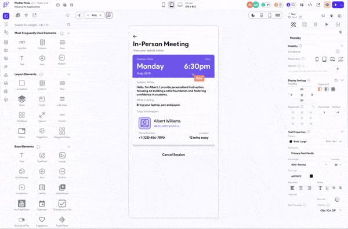Click the ToggleIcon heart widget

(42, 220)
